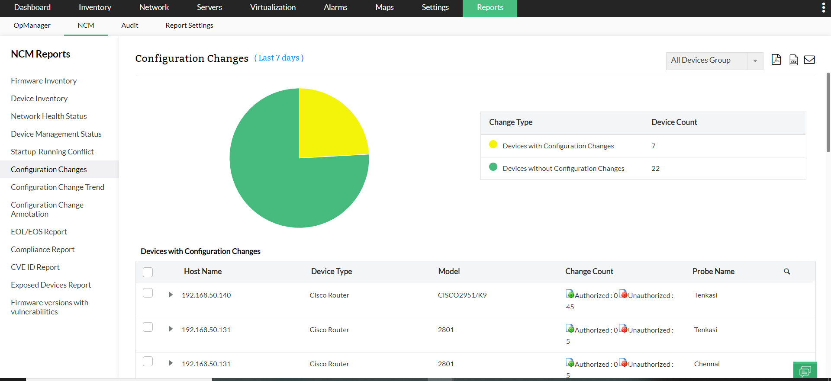
Task: Switch to the Audit sub-tab
Action: coord(130,26)
